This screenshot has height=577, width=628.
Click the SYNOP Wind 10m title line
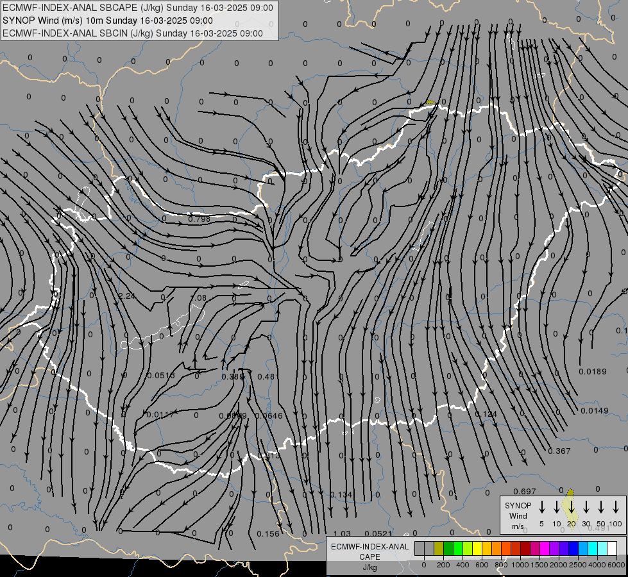click(x=108, y=21)
